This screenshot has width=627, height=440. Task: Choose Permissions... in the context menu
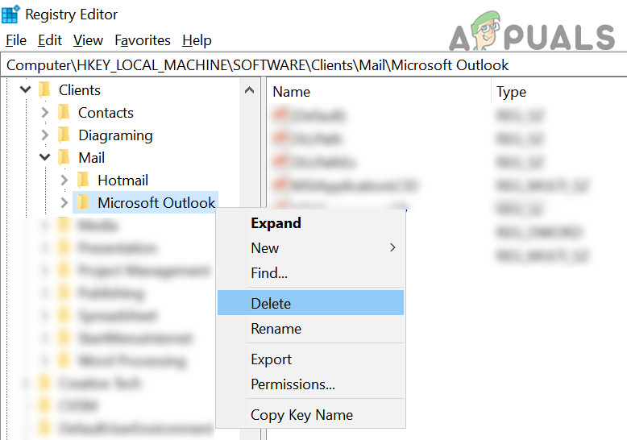311,384
